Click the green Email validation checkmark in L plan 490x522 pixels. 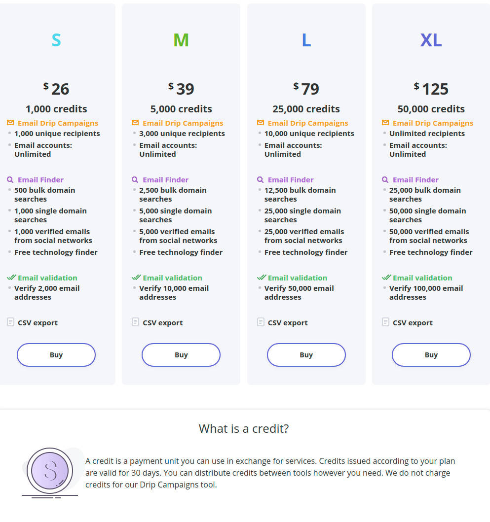click(x=261, y=277)
